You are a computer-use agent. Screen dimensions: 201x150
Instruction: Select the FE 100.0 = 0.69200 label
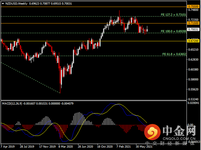point(173,31)
